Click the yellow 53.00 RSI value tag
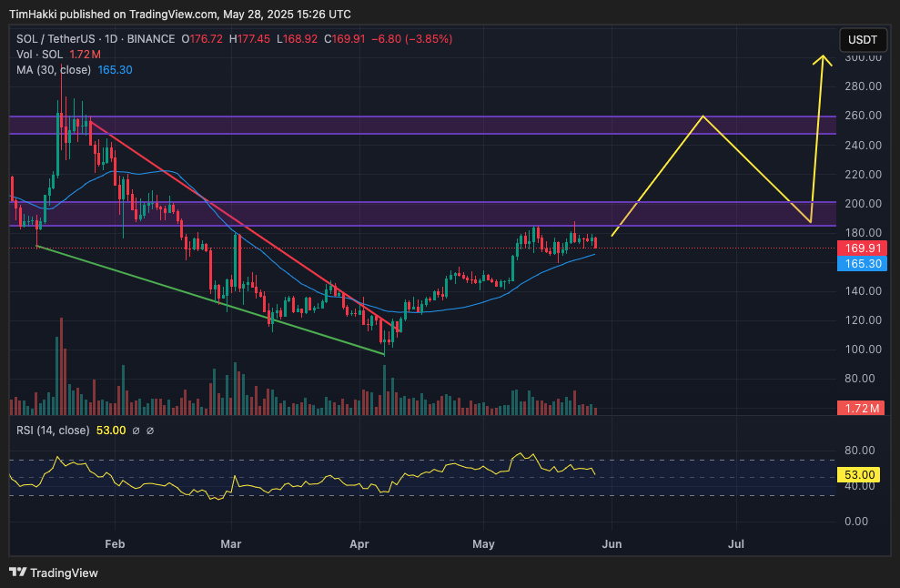Screen dimensions: 900x588 (x=859, y=475)
